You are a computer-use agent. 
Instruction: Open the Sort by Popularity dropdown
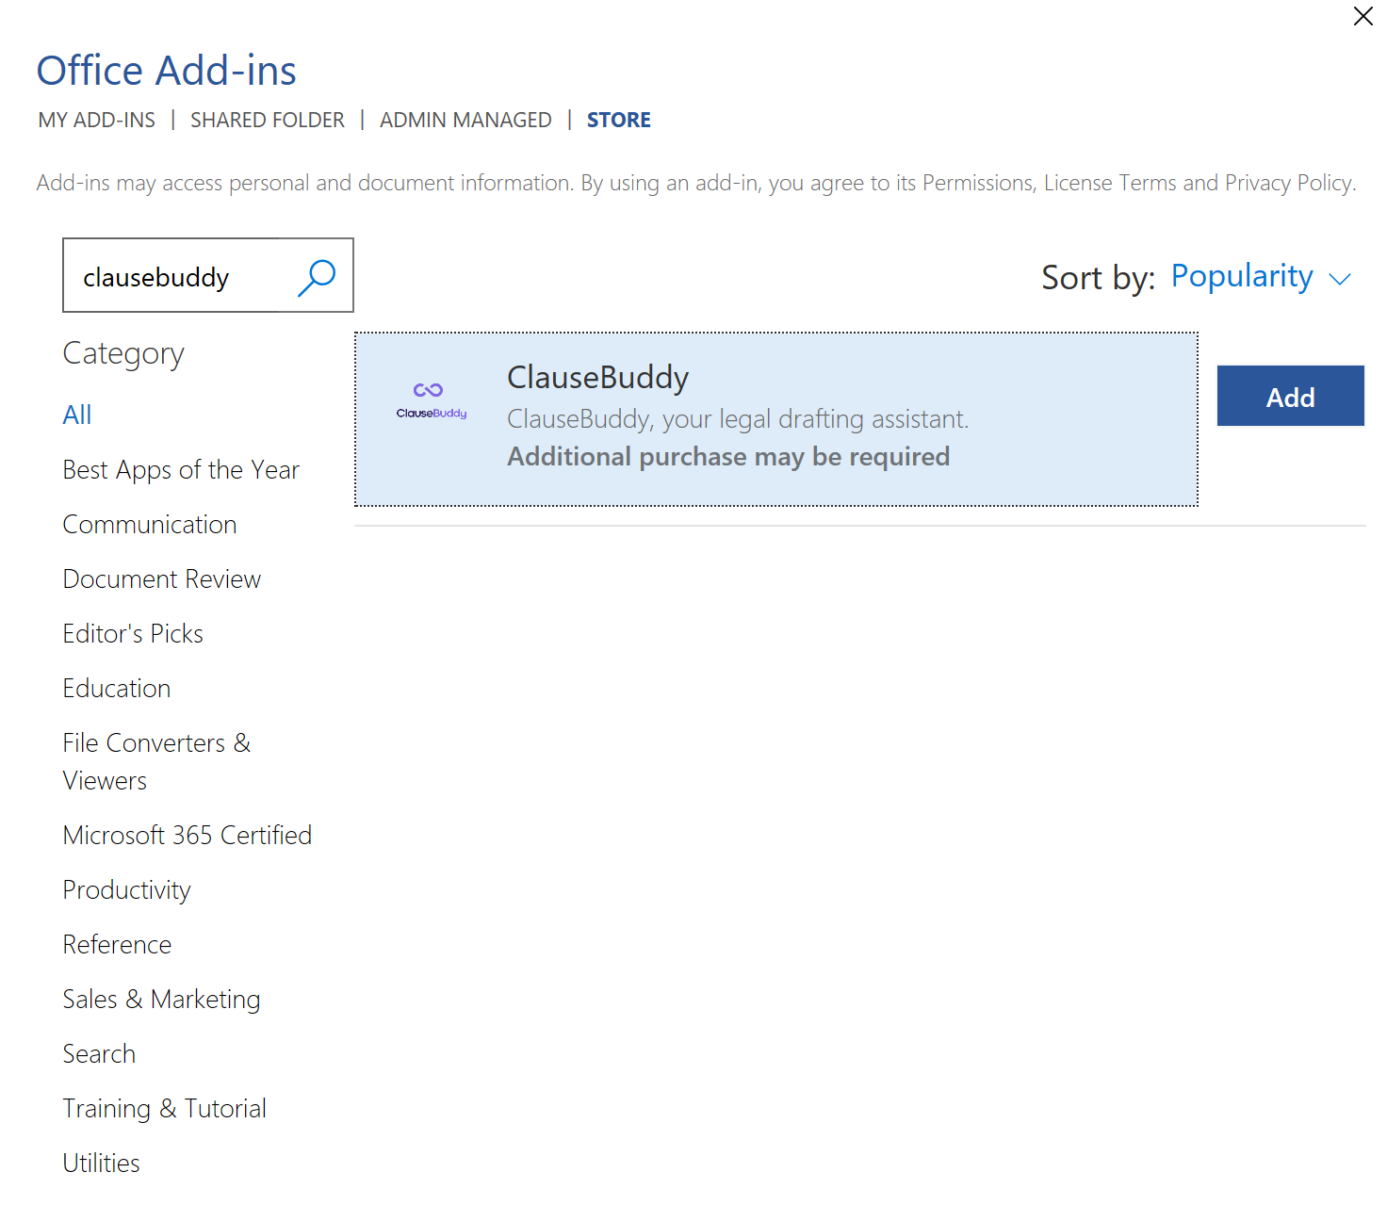click(x=1241, y=277)
